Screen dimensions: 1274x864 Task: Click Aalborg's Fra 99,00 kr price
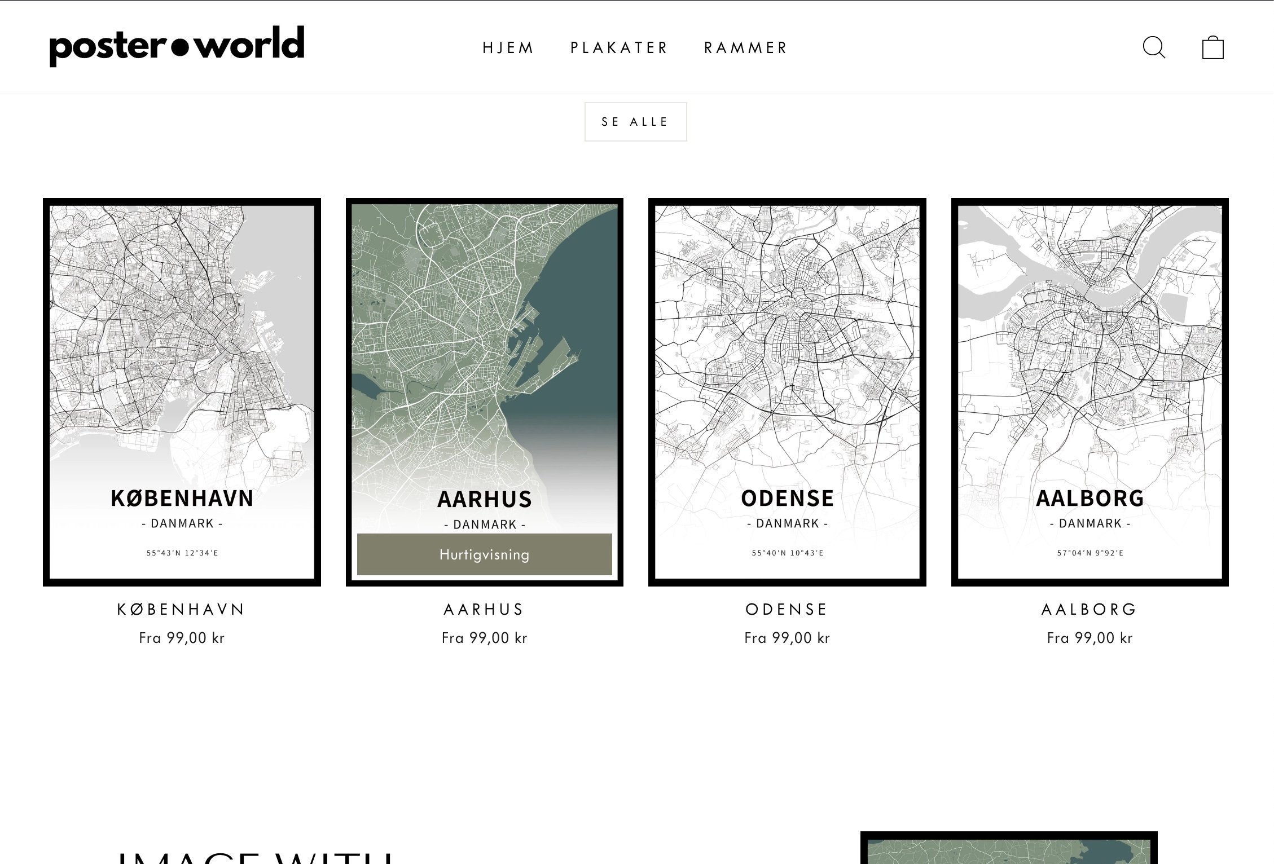coord(1090,638)
